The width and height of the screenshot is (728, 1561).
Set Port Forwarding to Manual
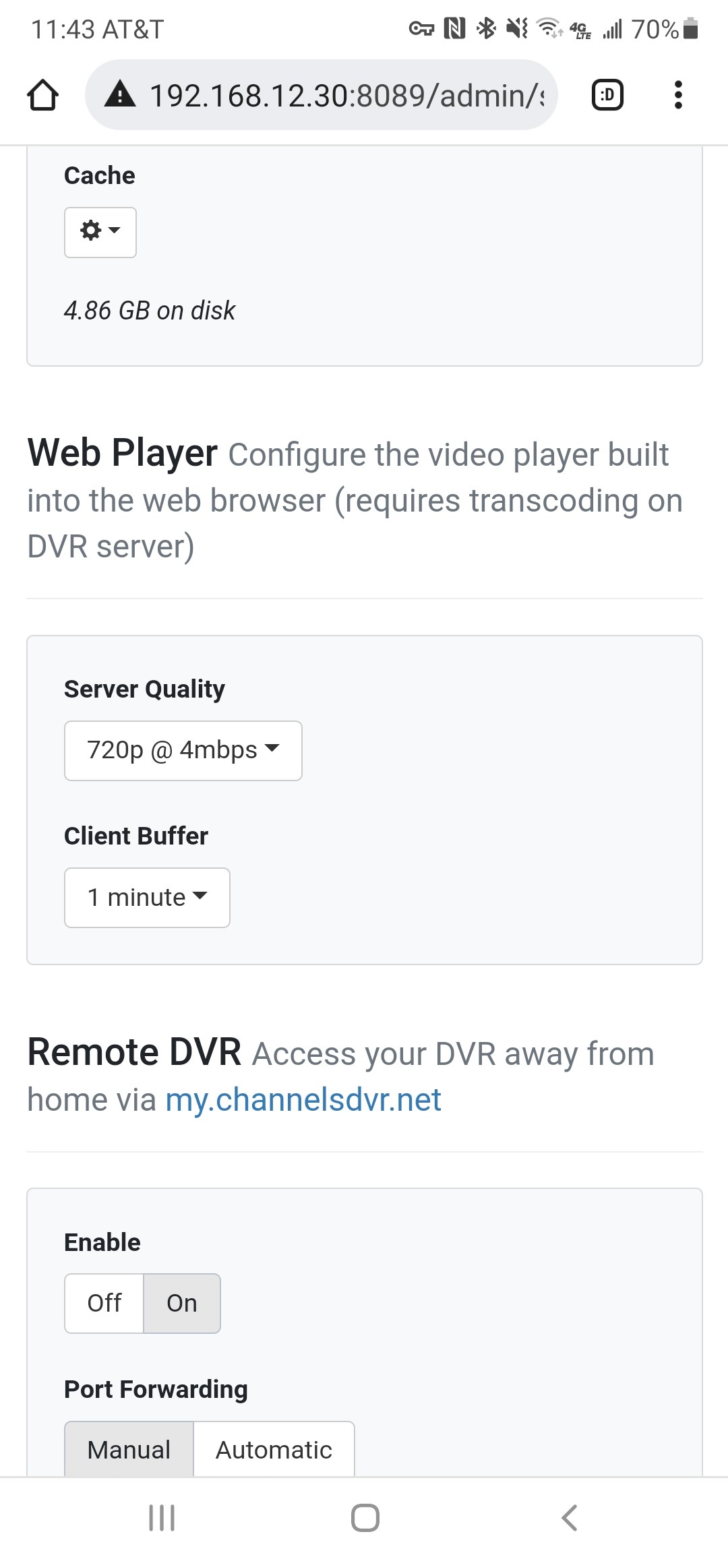point(129,1449)
